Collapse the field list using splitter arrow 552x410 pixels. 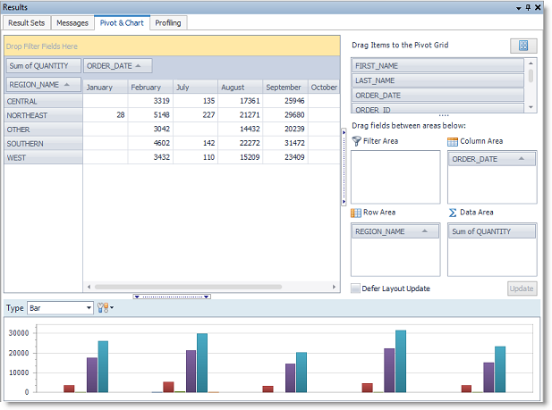coord(345,132)
